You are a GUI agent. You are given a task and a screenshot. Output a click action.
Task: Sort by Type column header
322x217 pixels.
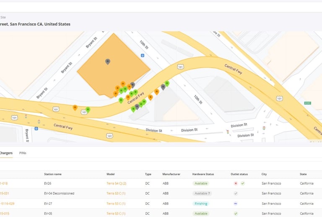pos(148,174)
